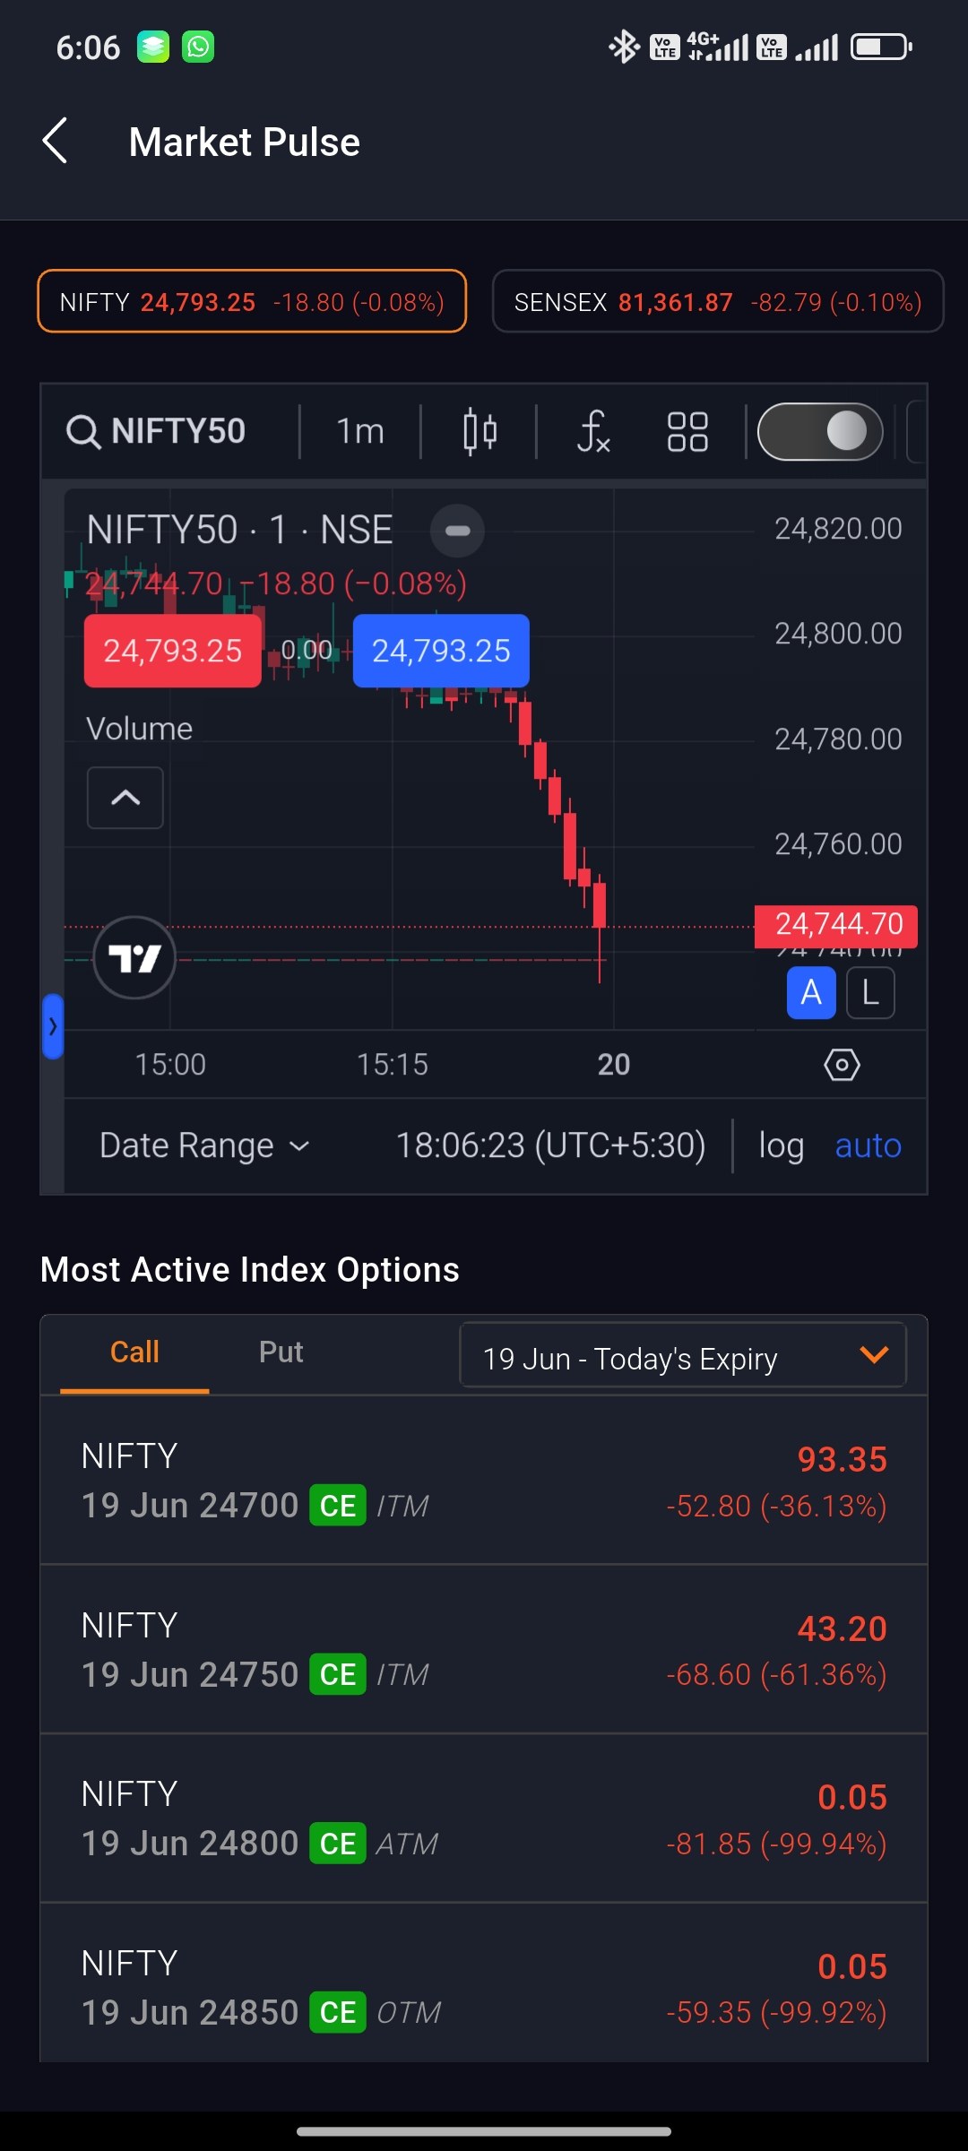This screenshot has height=2151, width=968.
Task: Toggle the chart toolbar switch
Action: tap(820, 431)
